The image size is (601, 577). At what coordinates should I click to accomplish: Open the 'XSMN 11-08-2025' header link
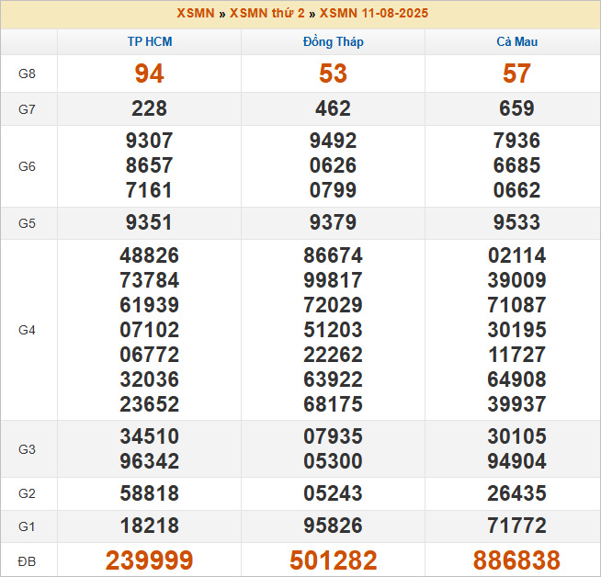373,14
